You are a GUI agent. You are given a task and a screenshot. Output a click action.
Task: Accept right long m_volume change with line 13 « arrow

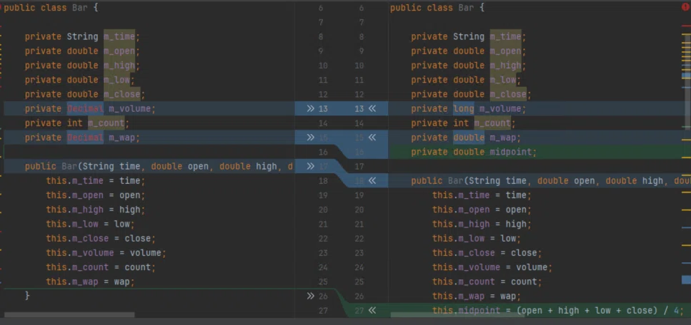click(x=372, y=108)
